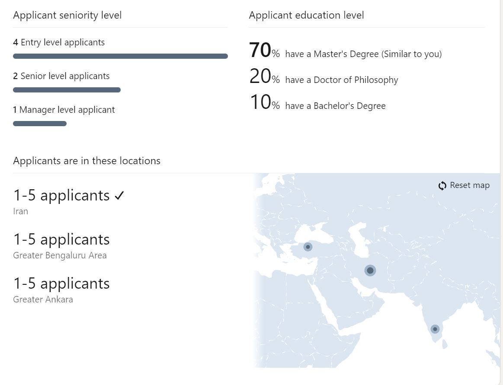503x385 pixels.
Task: Click the 70% Master's Degree statistic
Action: pyautogui.click(x=345, y=52)
